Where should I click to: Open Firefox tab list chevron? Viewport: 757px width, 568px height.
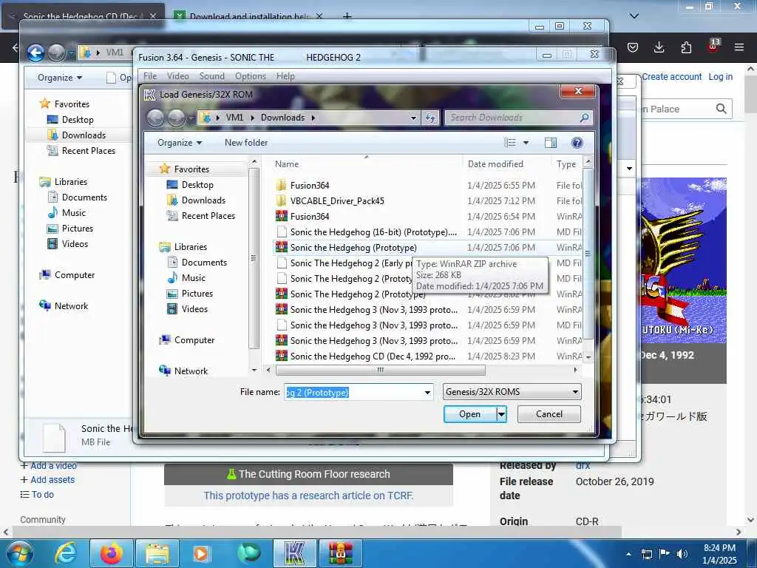click(634, 16)
